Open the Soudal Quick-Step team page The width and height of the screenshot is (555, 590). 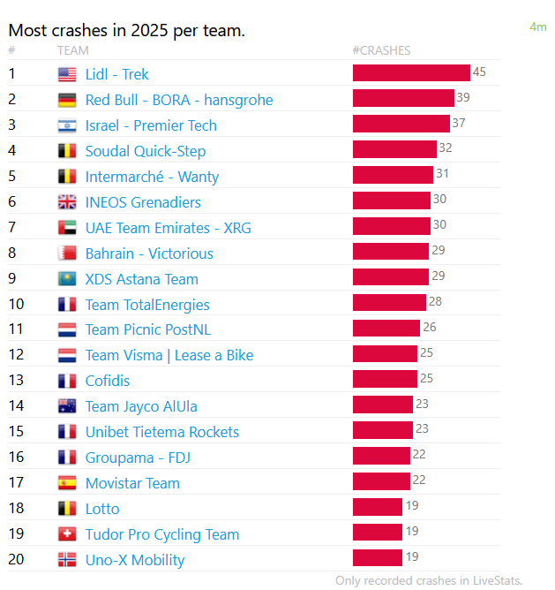coord(146,151)
